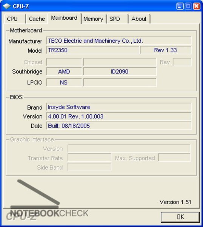Click the BIOS group heading
Screen dimensions: 203x227
pos(16,97)
